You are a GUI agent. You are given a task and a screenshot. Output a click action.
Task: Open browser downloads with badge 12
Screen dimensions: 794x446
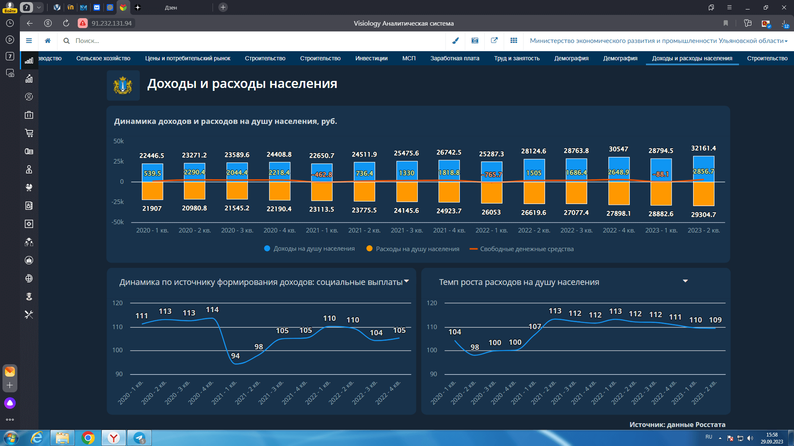click(x=784, y=24)
